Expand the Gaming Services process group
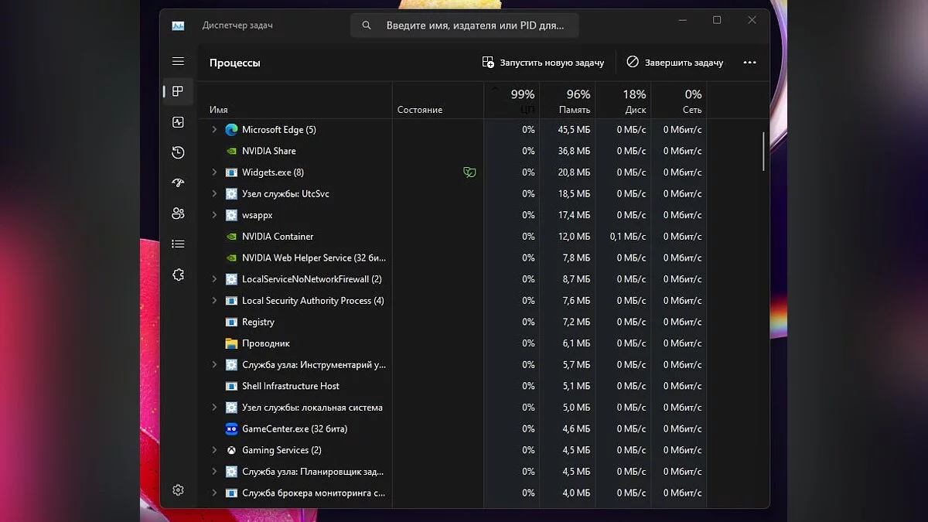 coord(215,450)
